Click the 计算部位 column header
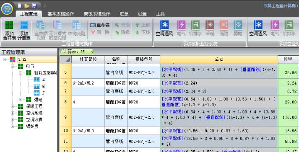Image resolution: width=299 pixels, height=152 pixels. (x=88, y=59)
